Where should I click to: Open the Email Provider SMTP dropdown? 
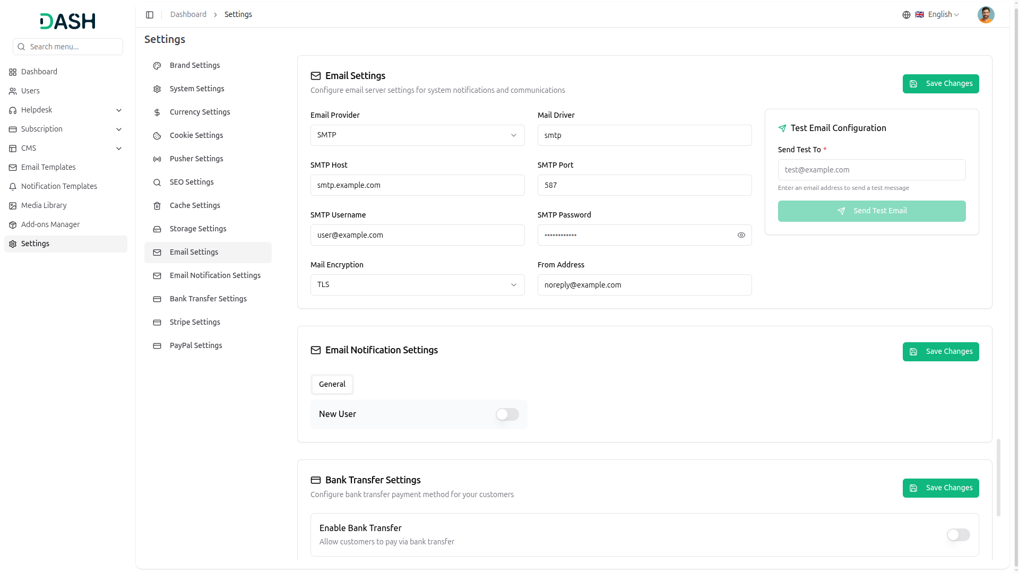click(418, 135)
